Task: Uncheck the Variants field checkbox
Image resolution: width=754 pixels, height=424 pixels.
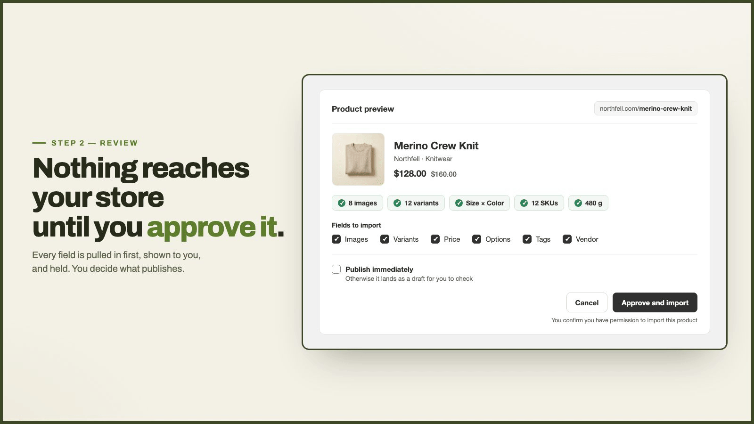Action: tap(385, 239)
